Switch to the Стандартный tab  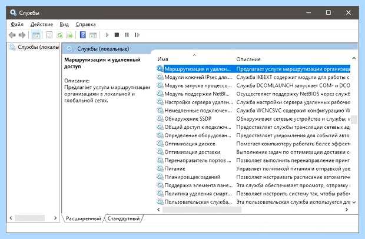point(124,218)
